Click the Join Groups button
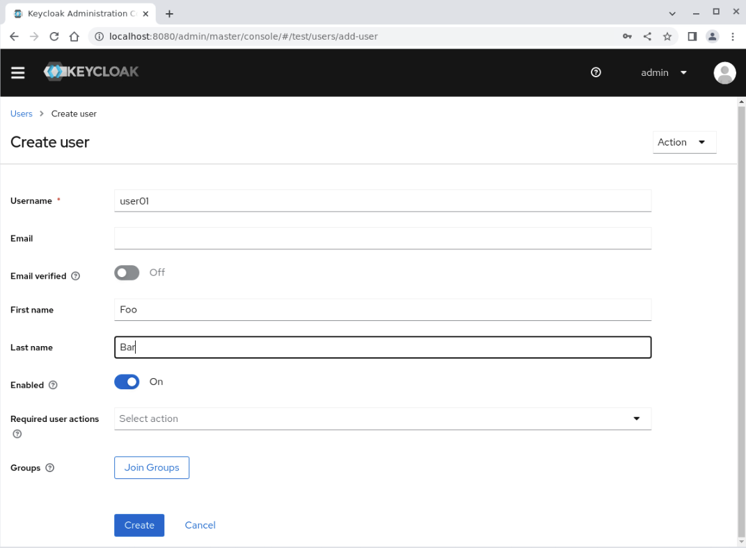The image size is (746, 548). [152, 467]
